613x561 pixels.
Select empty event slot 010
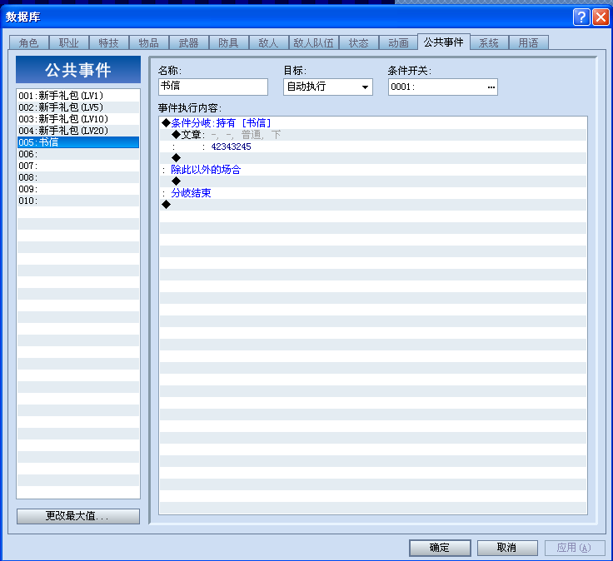click(x=78, y=201)
